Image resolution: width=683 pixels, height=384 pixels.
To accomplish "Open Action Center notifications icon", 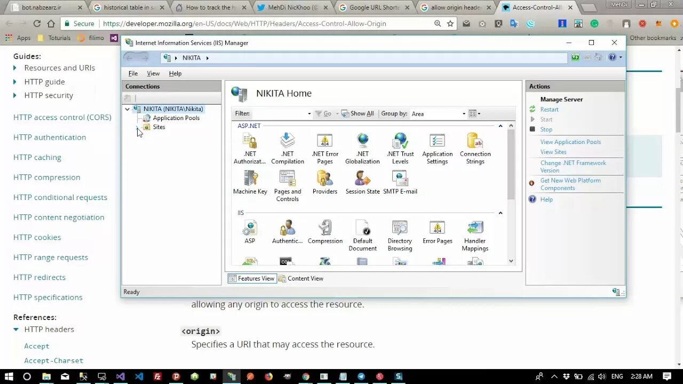I will tap(666, 376).
